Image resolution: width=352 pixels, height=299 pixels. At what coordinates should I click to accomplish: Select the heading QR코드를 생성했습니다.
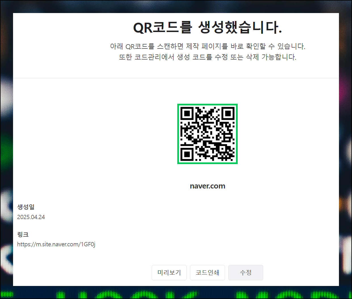(207, 27)
